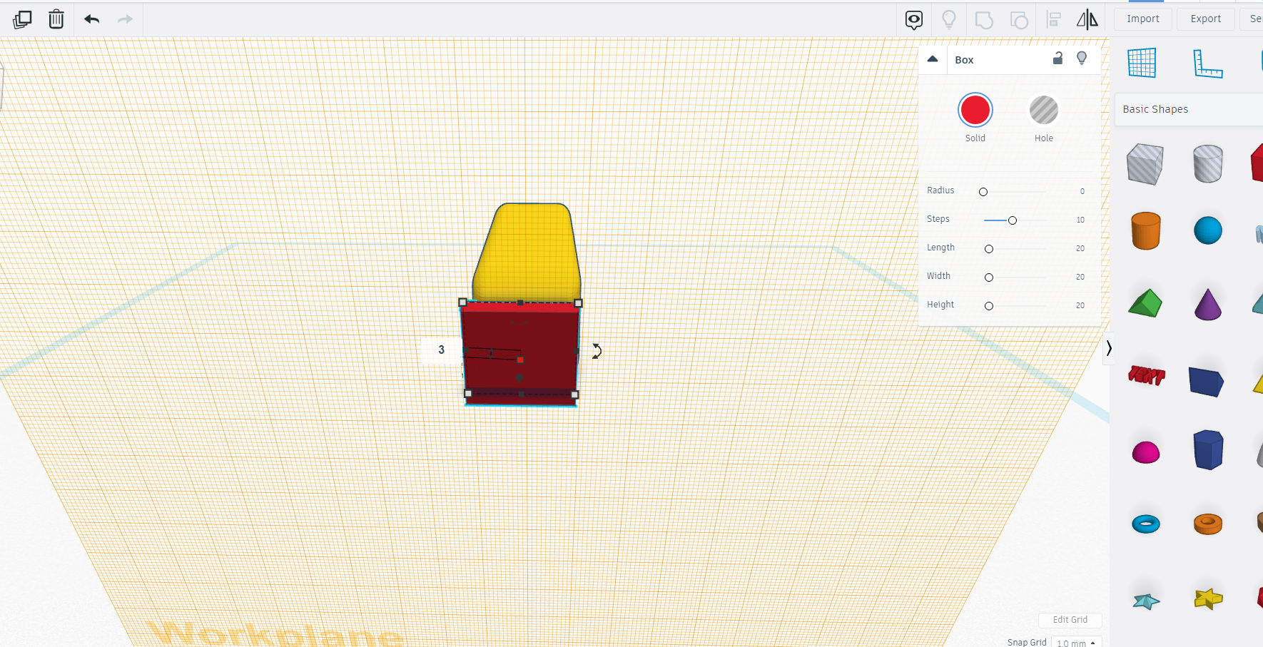Click the Show all lightbulb in toolbar
Screen dimensions: 1263x647
(x=949, y=19)
